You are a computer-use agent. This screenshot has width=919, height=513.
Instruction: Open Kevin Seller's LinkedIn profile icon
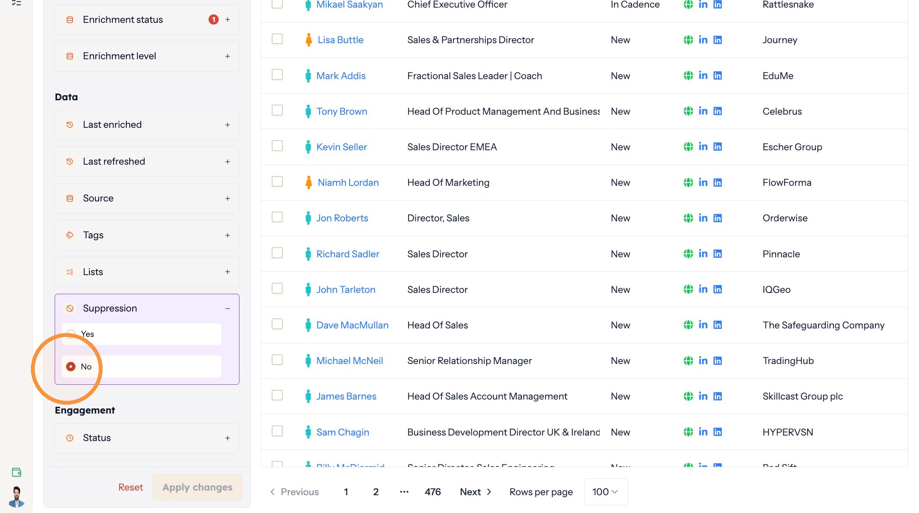(x=703, y=147)
